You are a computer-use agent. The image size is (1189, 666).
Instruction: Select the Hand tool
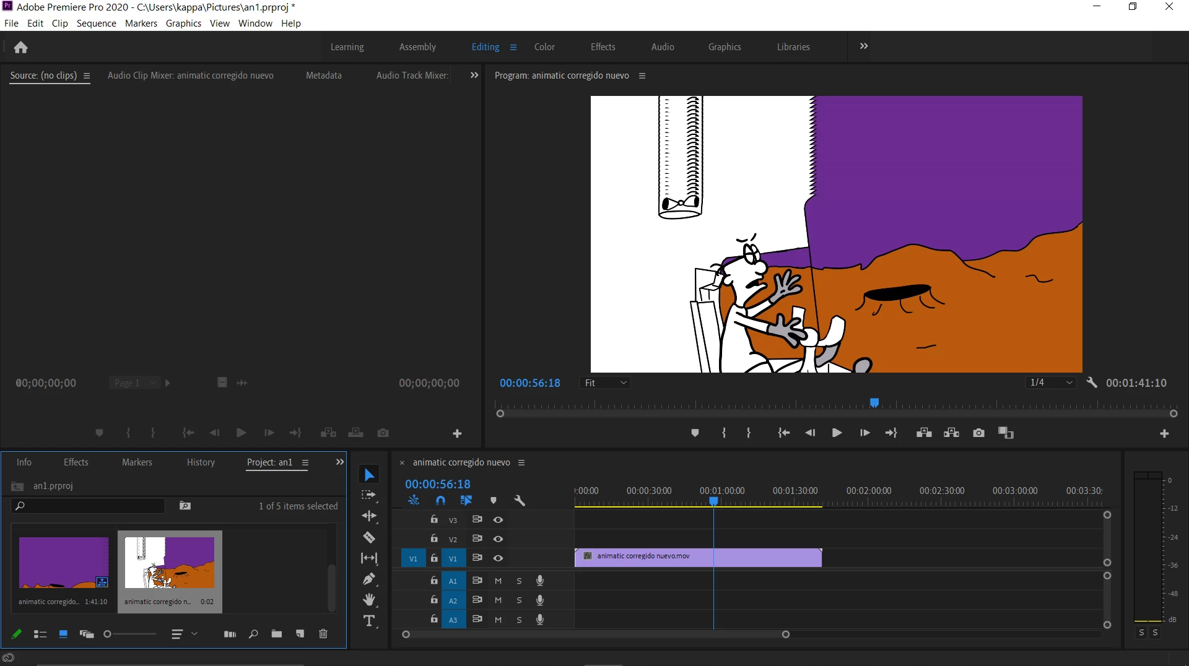369,600
